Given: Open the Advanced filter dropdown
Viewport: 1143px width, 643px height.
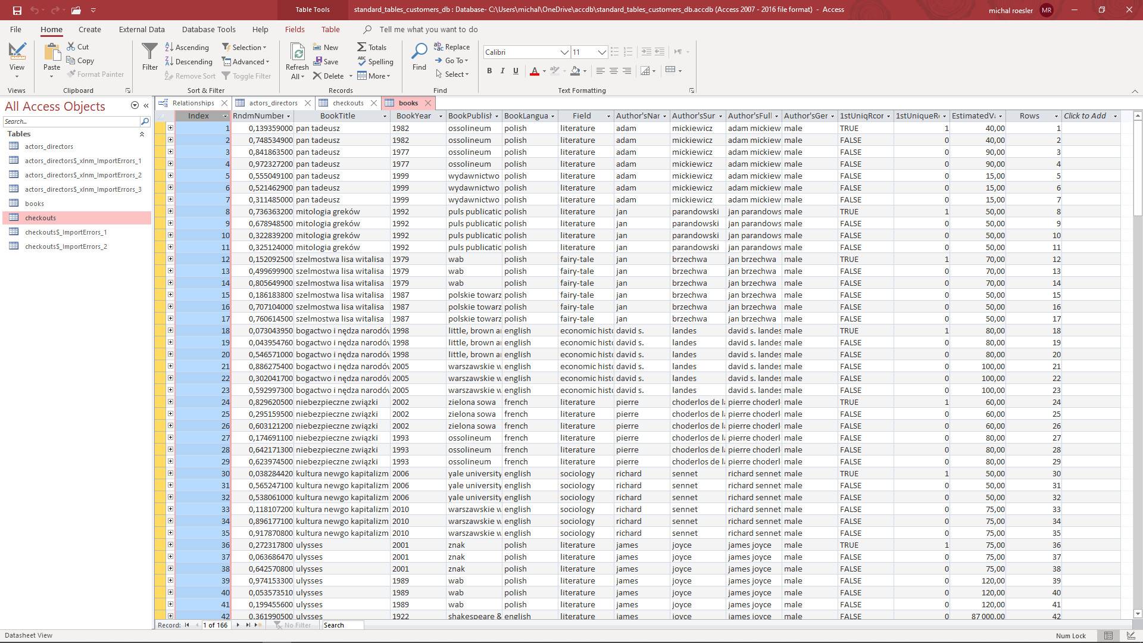Looking at the screenshot, I should point(246,61).
